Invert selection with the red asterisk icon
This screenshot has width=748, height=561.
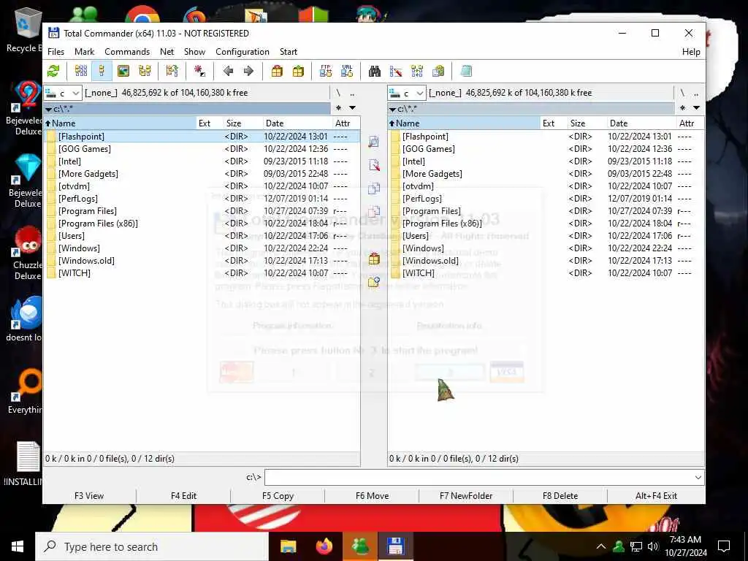pos(199,71)
